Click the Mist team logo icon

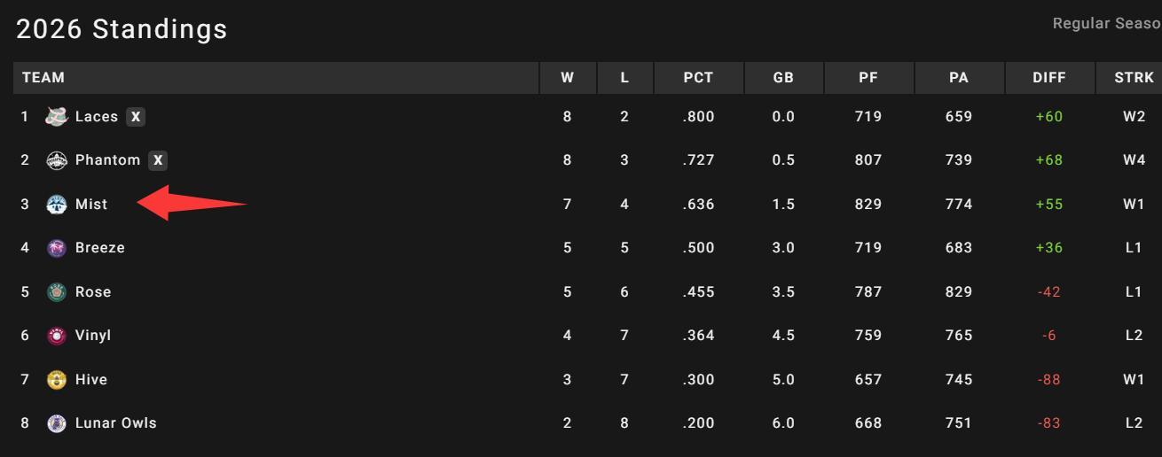pyautogui.click(x=57, y=204)
